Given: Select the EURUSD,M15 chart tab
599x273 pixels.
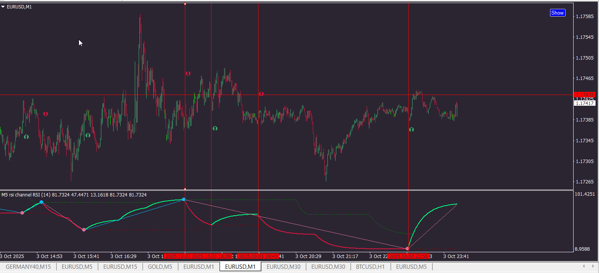Looking at the screenshot, I should (x=120, y=266).
